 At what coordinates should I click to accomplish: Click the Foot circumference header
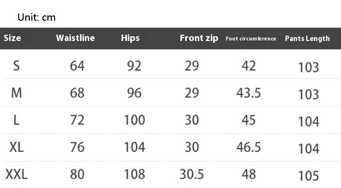[251, 39]
